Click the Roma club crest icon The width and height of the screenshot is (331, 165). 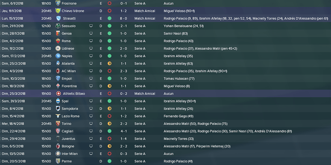click(58, 41)
